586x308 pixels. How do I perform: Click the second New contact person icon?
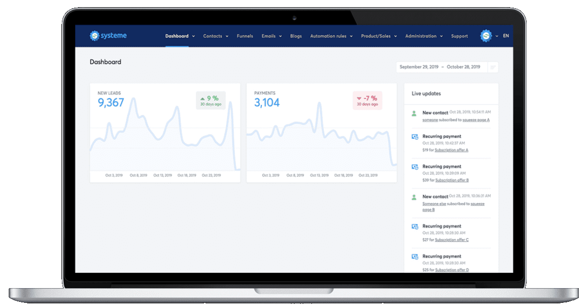point(414,198)
